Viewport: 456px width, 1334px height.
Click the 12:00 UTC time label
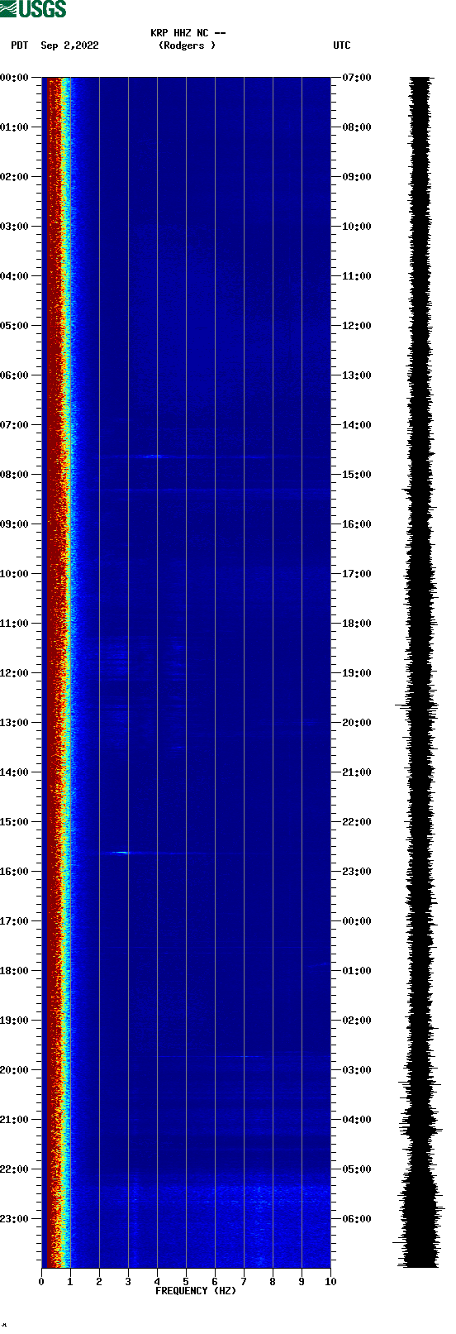[x=357, y=326]
